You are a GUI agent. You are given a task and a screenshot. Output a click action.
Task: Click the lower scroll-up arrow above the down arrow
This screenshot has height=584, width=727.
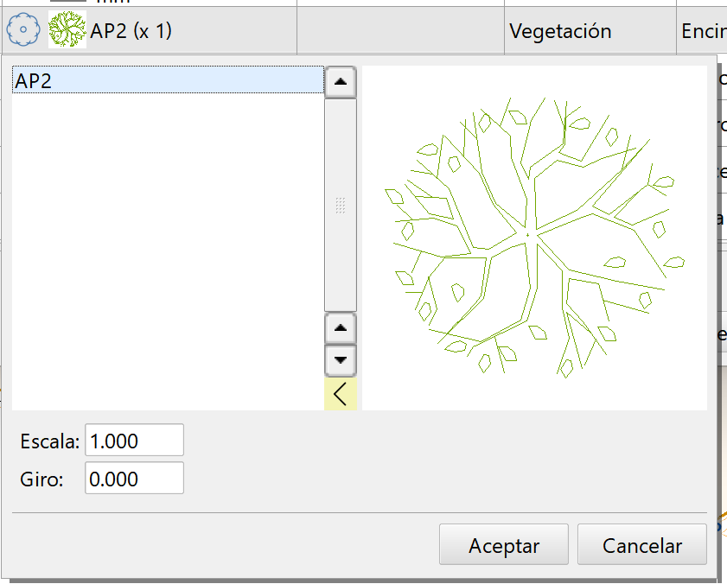click(x=340, y=328)
